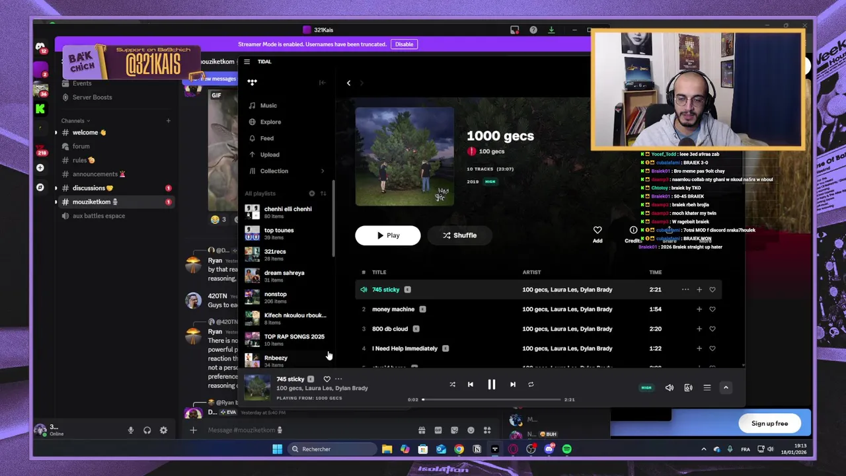
Task: Add money machine to a playlist
Action: coord(699,309)
